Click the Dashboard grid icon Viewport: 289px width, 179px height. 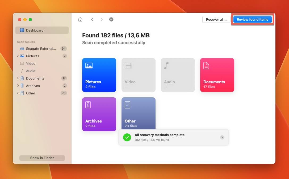[x=22, y=30]
